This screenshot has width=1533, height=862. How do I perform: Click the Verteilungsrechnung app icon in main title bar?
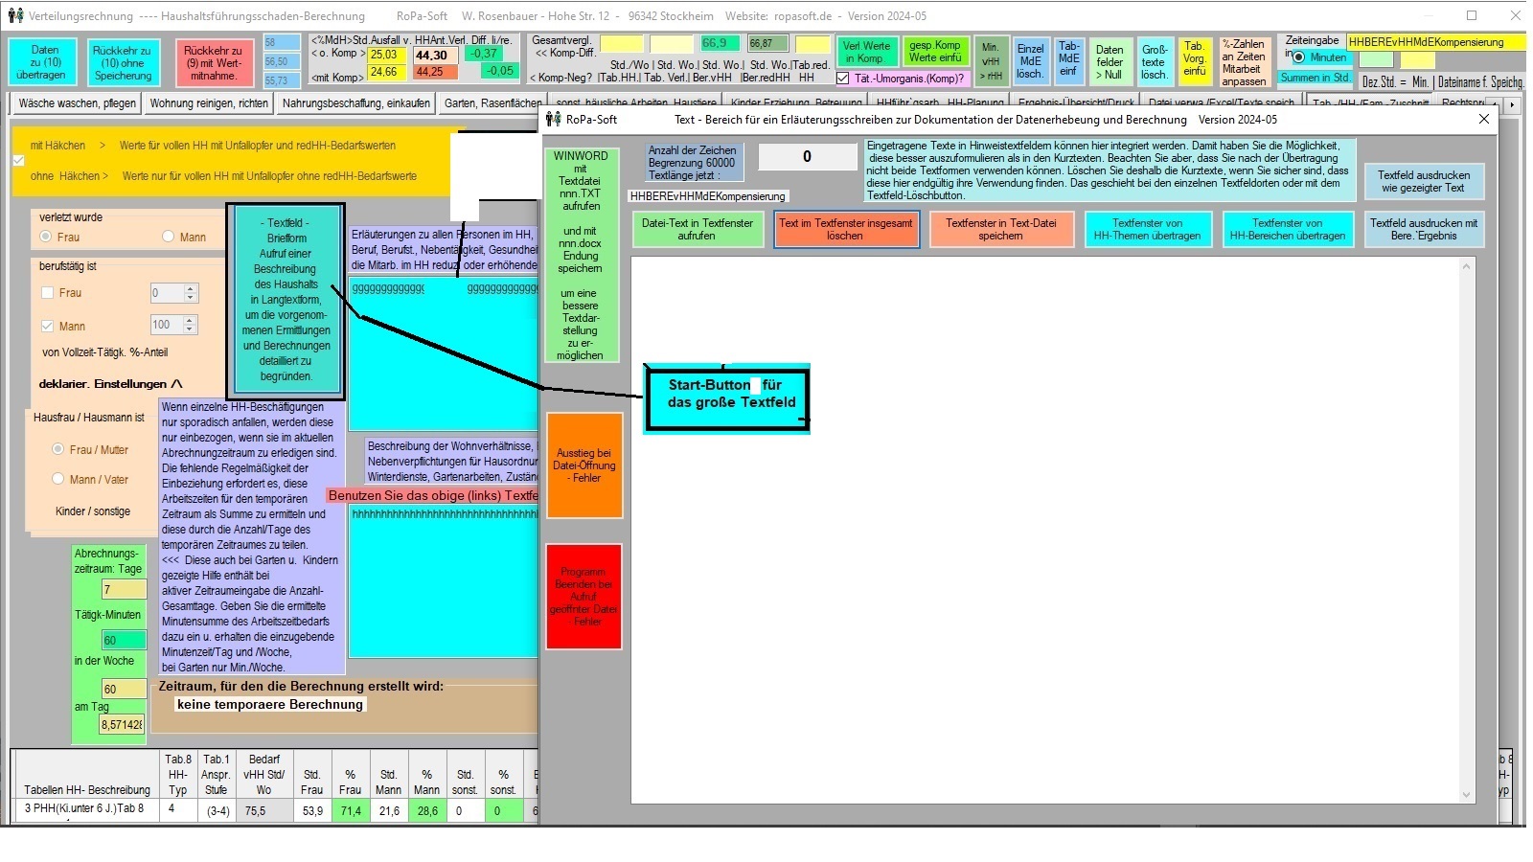coord(15,15)
